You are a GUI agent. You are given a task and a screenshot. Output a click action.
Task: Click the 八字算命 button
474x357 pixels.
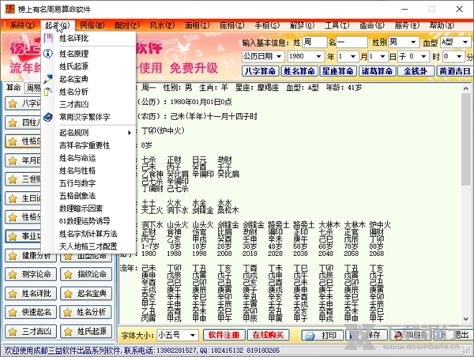(x=260, y=71)
